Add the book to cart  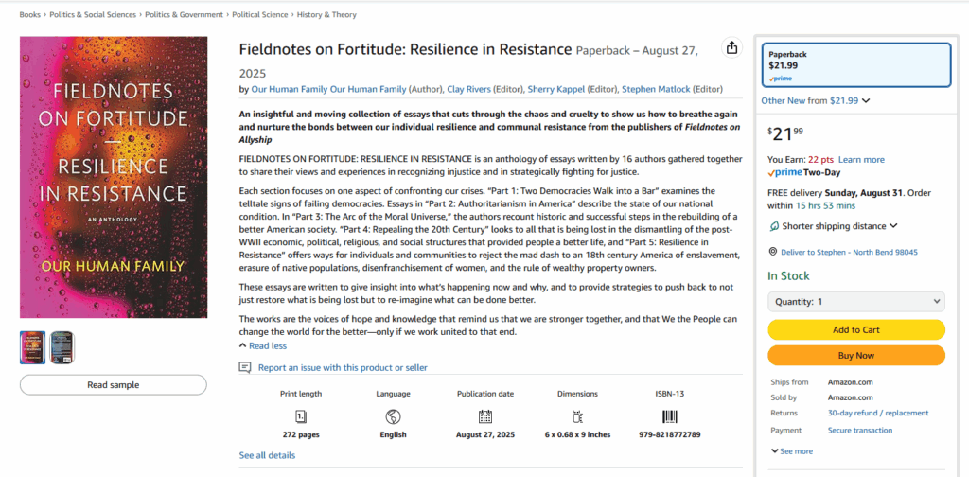click(855, 330)
